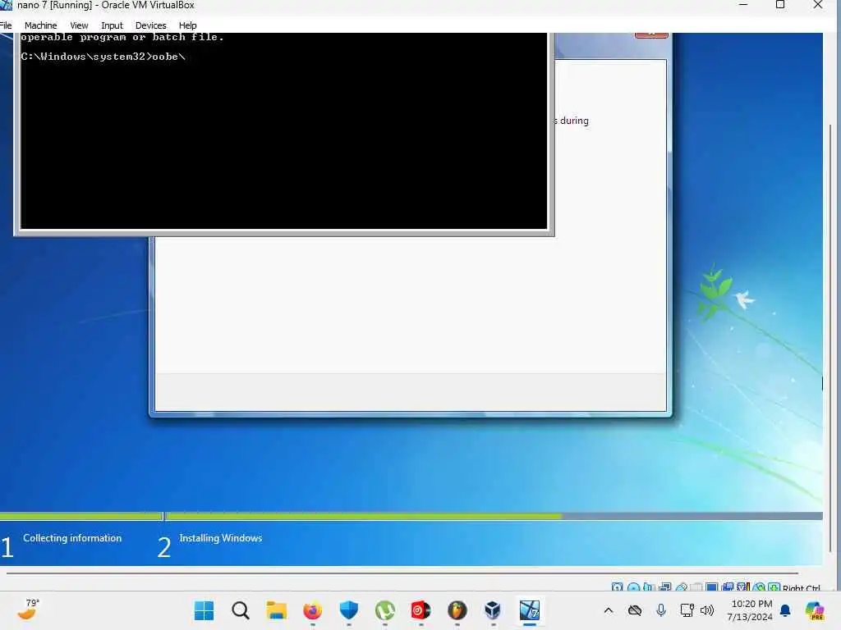
Task: Open taskbar Search
Action: (241, 610)
